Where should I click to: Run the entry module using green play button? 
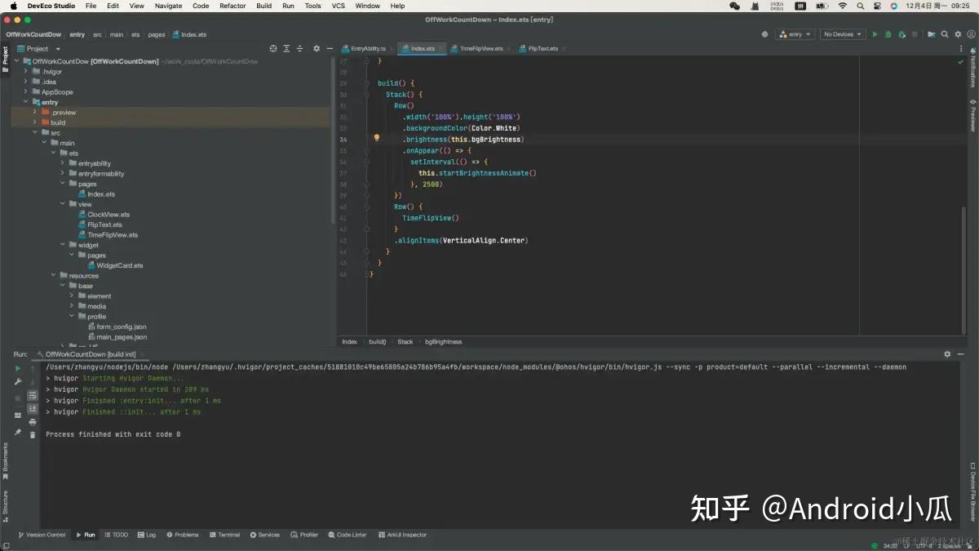(875, 34)
